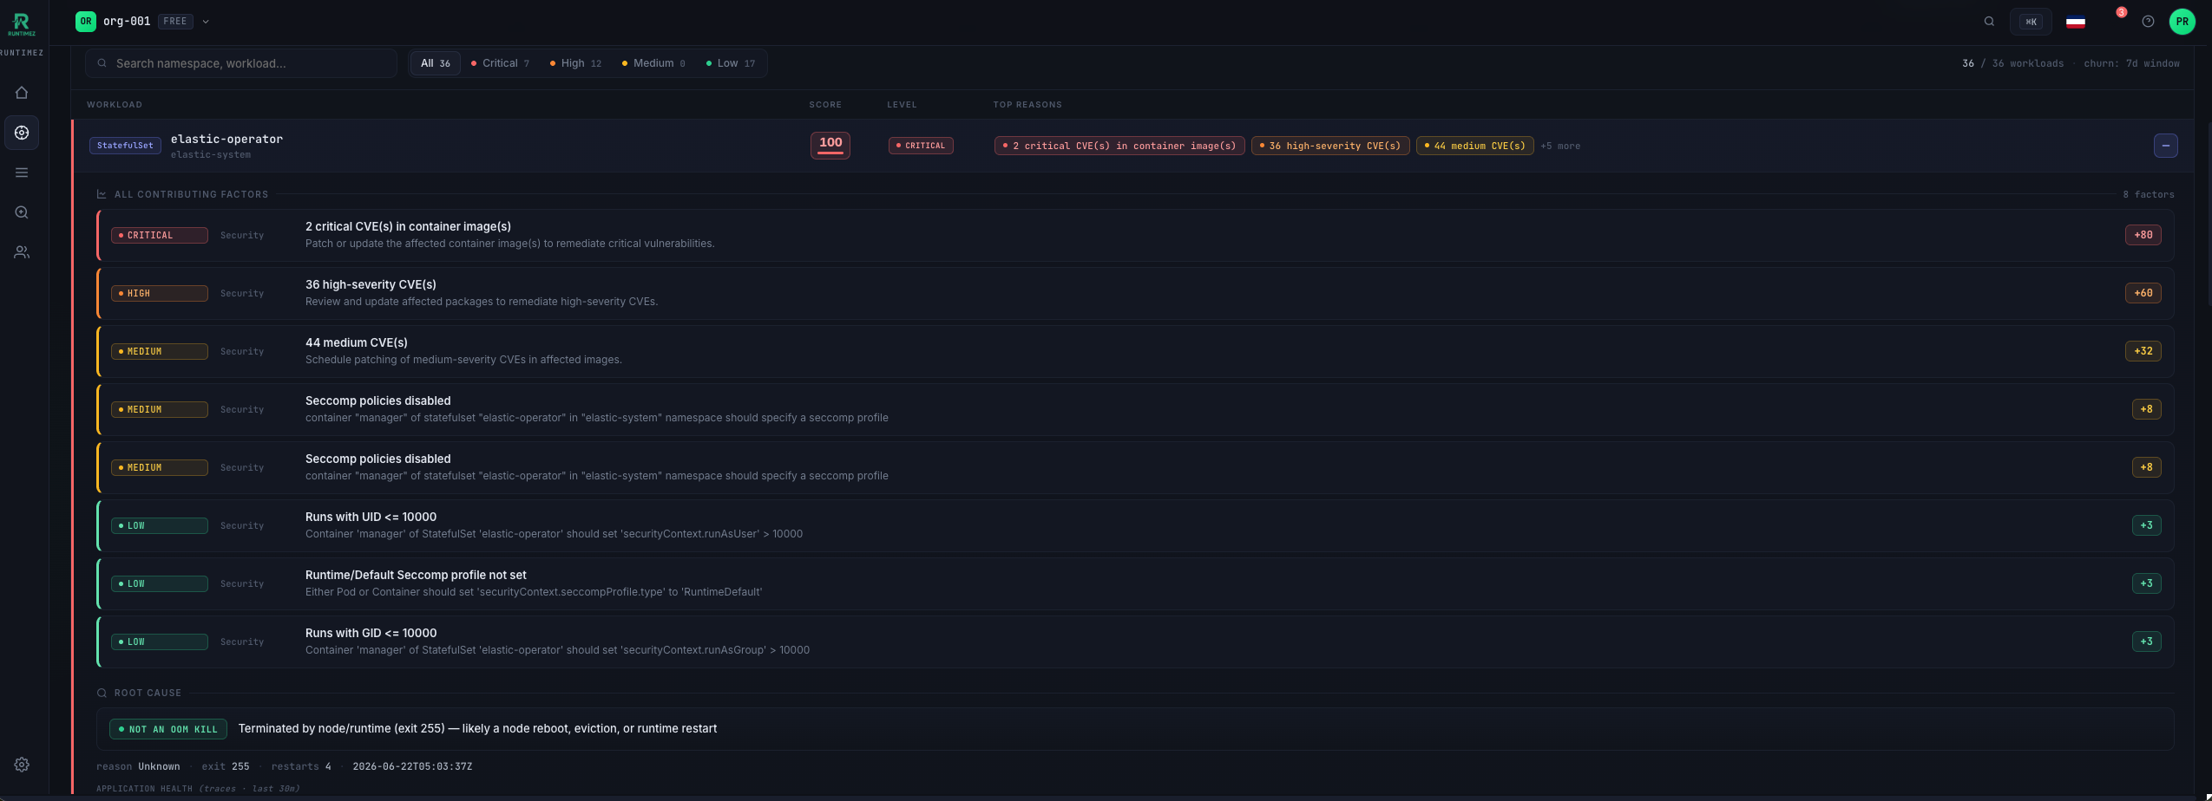Filter workloads by Critical level

click(x=500, y=63)
